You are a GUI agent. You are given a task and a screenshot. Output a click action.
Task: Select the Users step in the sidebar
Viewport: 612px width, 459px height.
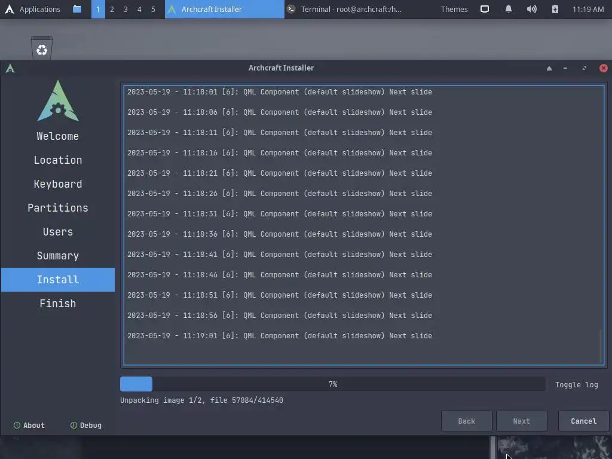58,232
